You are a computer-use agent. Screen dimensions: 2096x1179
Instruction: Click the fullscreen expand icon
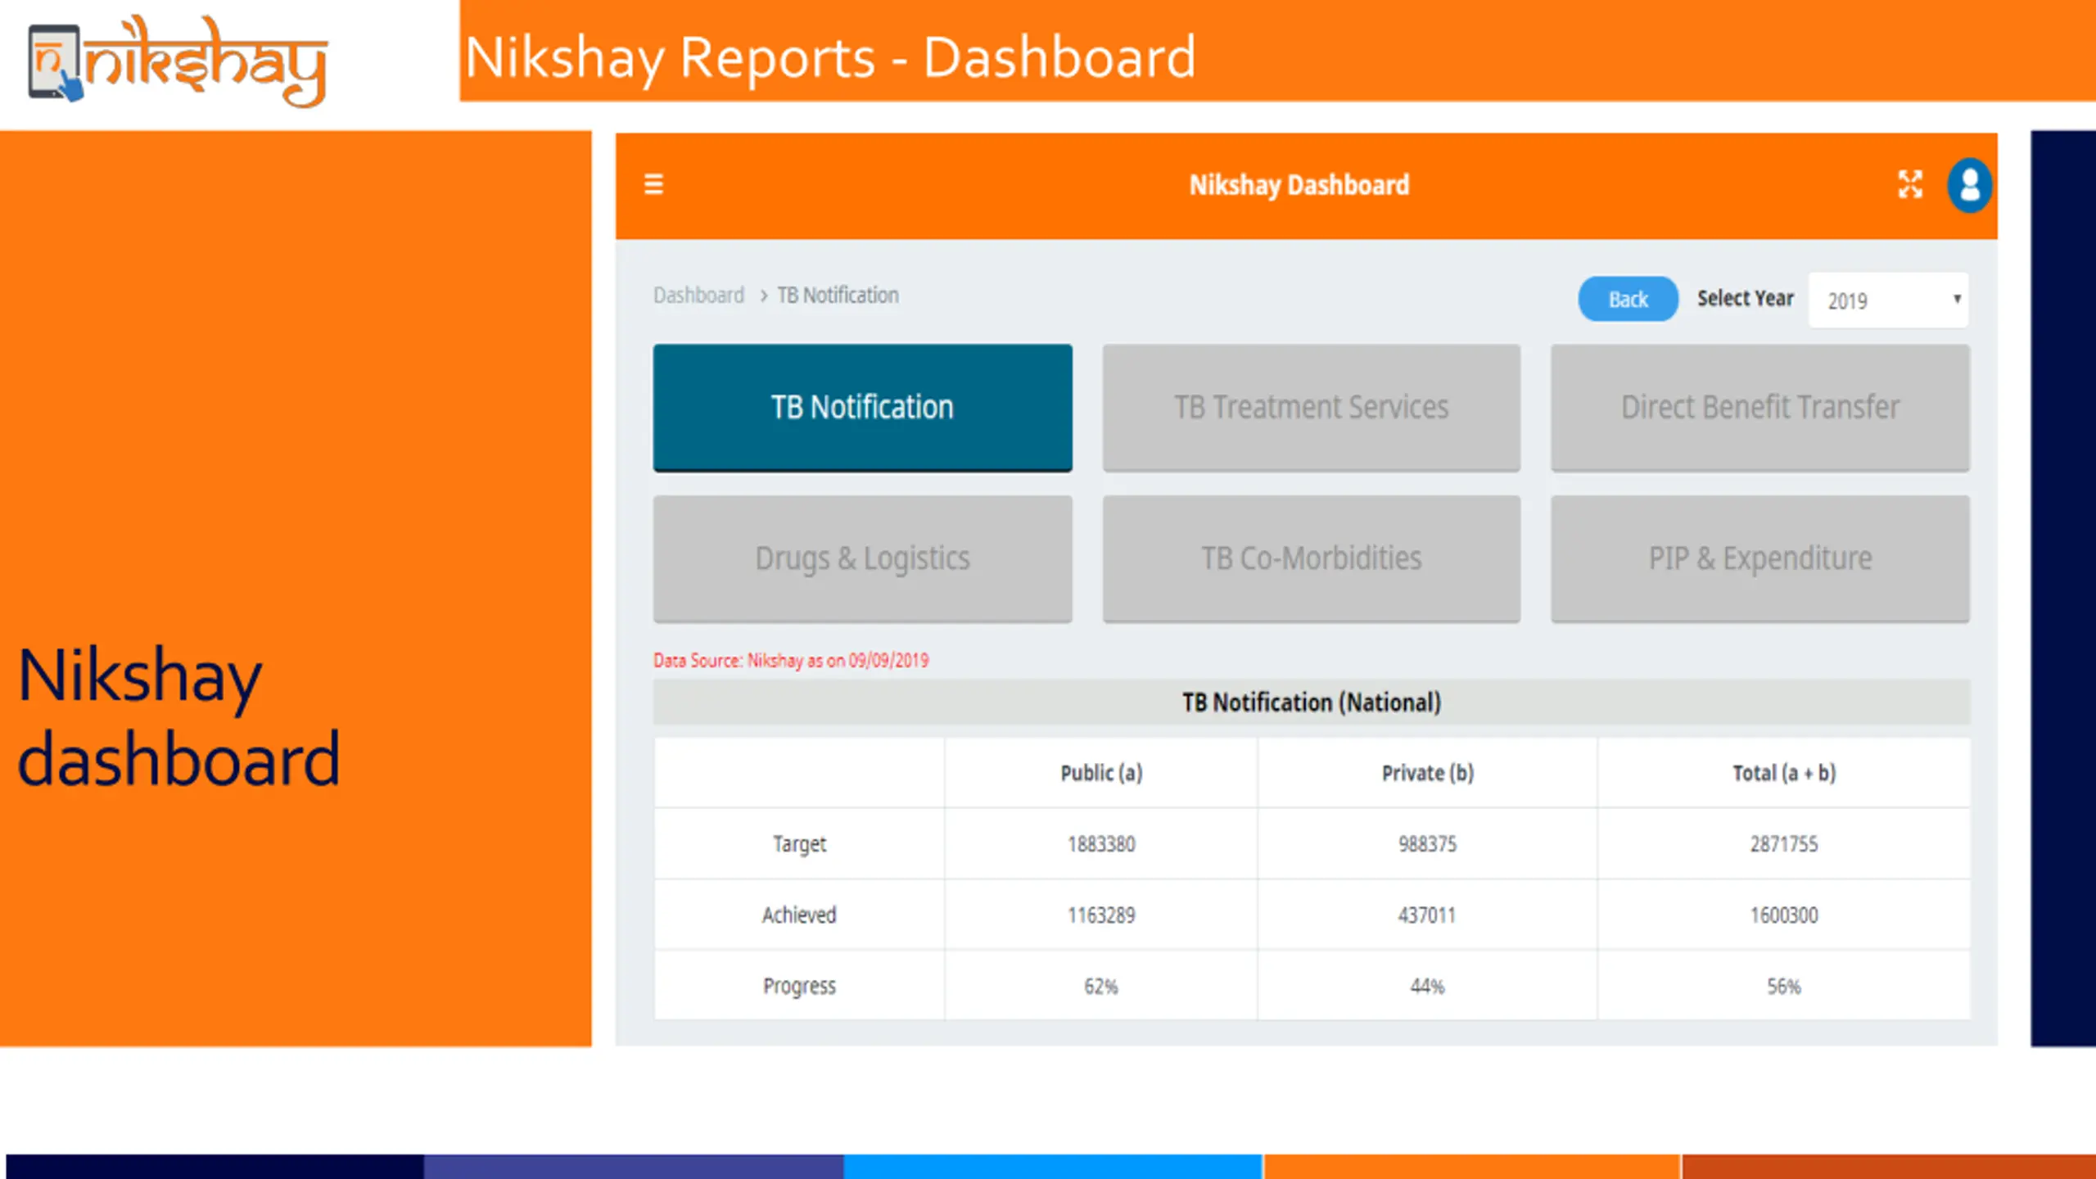click(1910, 184)
